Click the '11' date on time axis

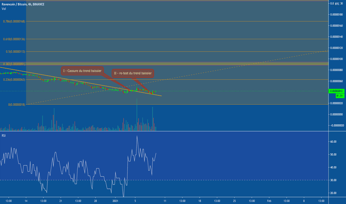[165, 201]
